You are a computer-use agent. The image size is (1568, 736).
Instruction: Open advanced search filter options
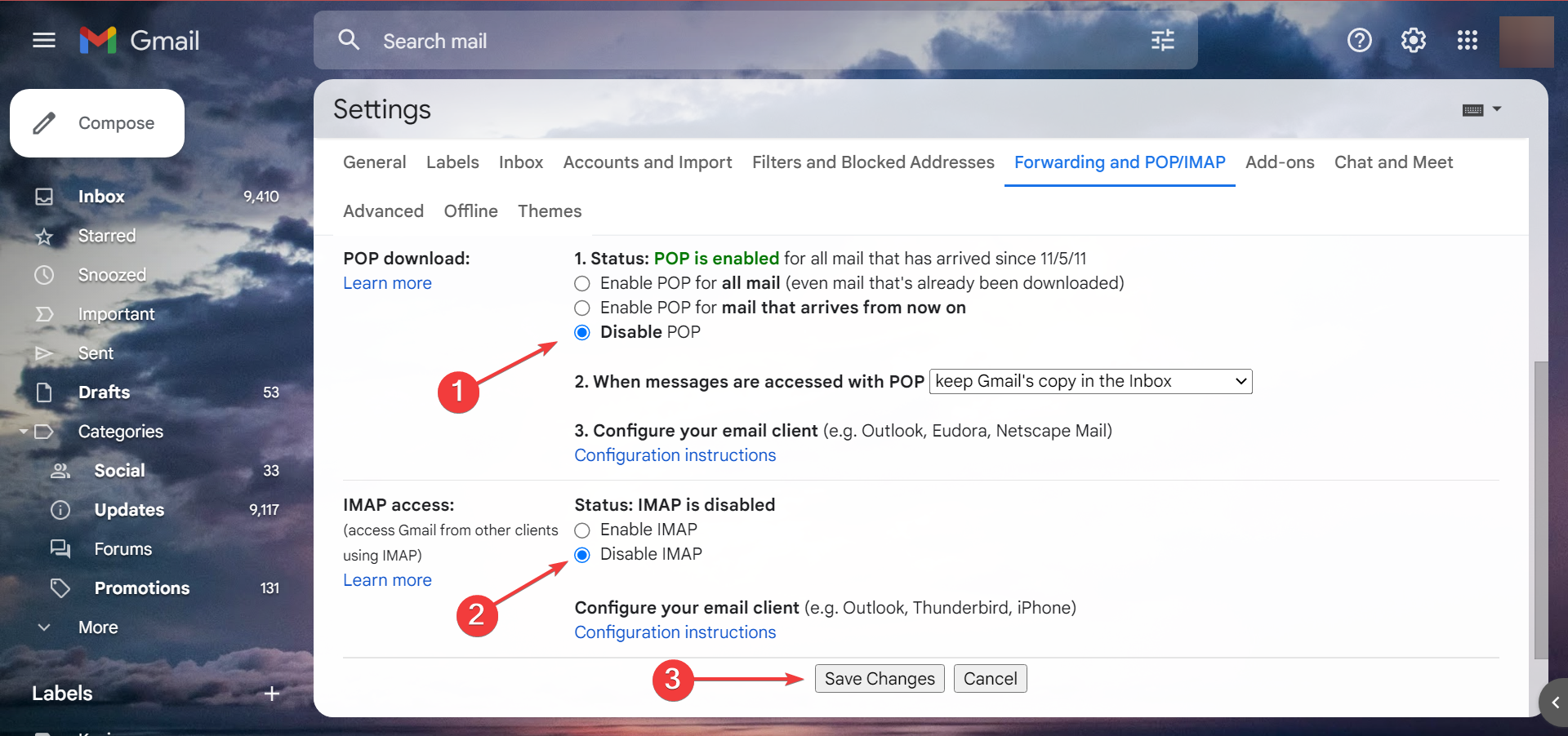1161,40
